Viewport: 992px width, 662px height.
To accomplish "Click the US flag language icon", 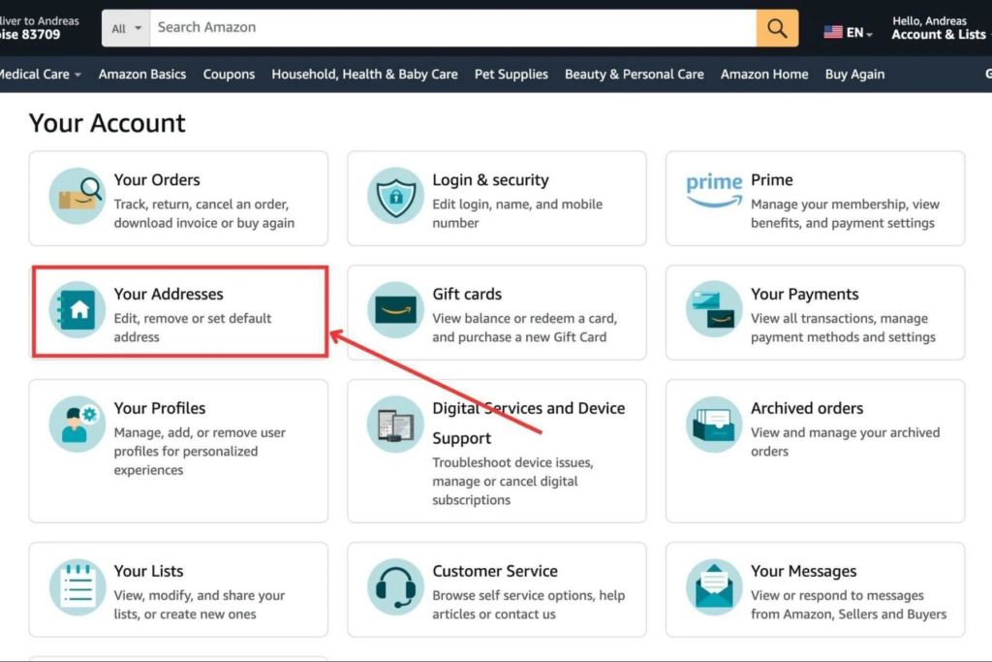I will pos(832,32).
